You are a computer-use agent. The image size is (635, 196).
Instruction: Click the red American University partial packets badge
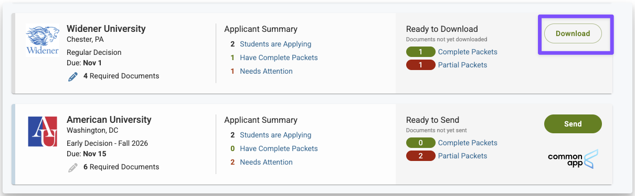421,156
